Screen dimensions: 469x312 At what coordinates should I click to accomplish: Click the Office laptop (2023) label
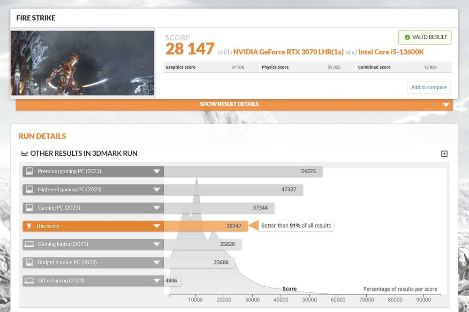pyautogui.click(x=61, y=281)
